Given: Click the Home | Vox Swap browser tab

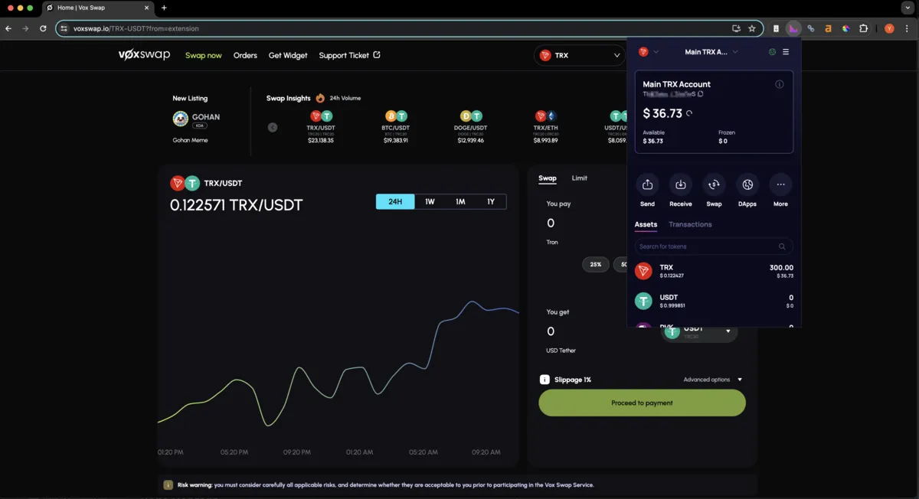Looking at the screenshot, I should point(97,8).
